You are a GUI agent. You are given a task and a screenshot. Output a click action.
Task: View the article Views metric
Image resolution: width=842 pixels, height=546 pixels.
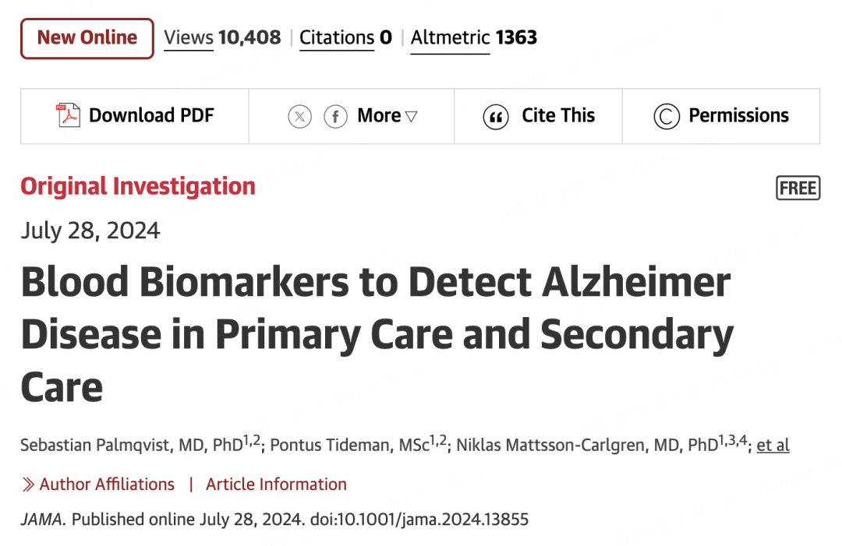click(x=222, y=38)
